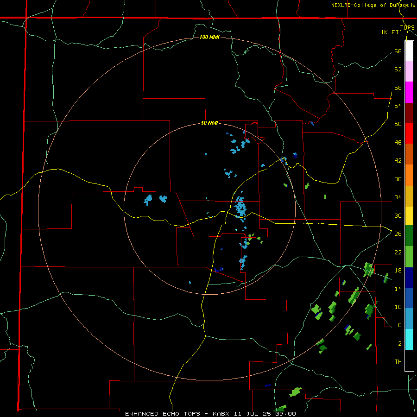The width and height of the screenshot is (417, 417).
Task: Click the TH threshold legend label
Action: coord(398,361)
